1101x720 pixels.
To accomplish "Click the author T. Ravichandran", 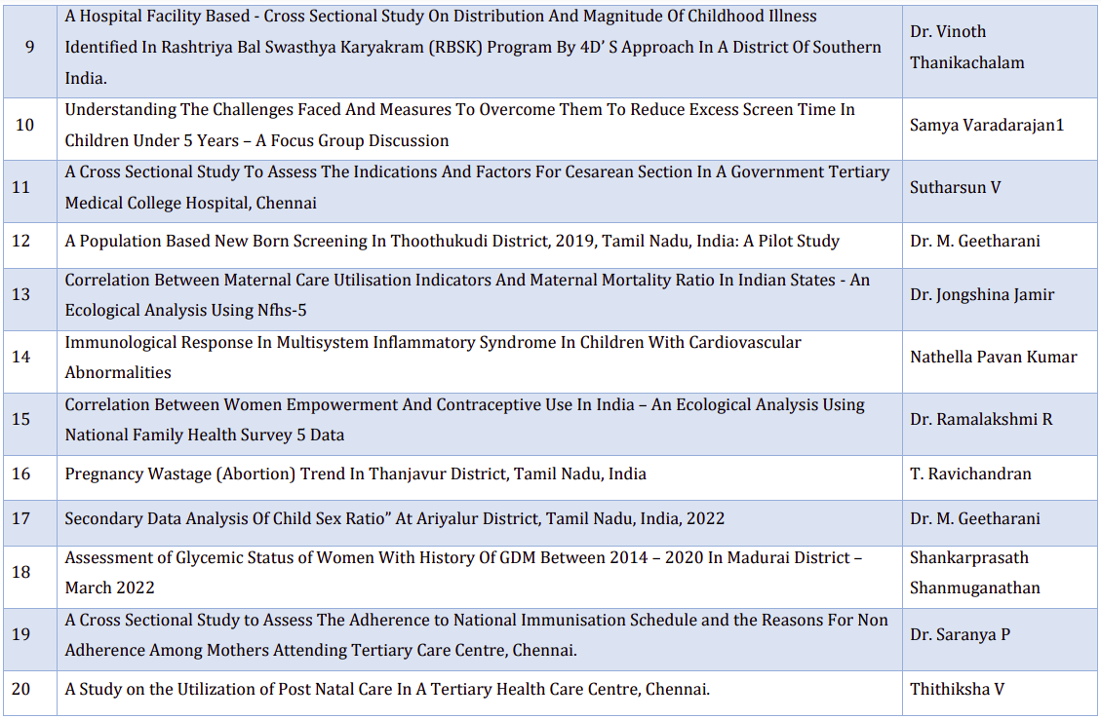I will tap(970, 474).
